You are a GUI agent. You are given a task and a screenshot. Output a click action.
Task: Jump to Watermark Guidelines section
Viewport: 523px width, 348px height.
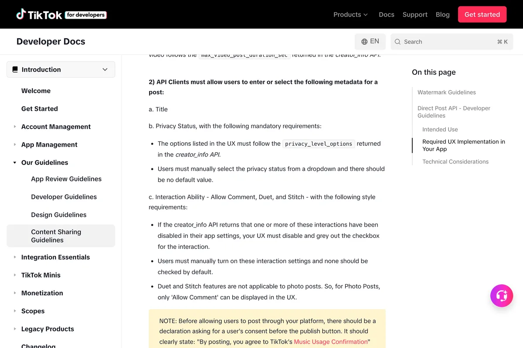[447, 92]
